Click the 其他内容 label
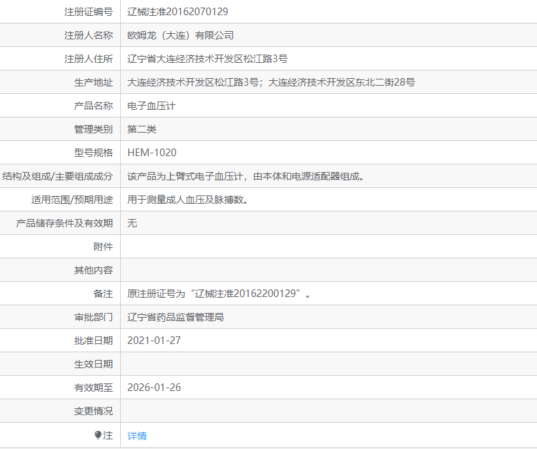The height and width of the screenshot is (449, 537). coord(93,270)
